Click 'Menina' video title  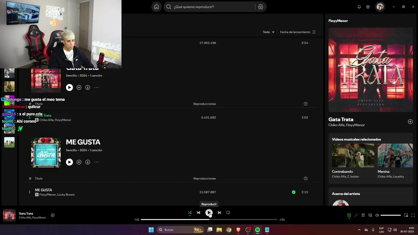[383, 172]
